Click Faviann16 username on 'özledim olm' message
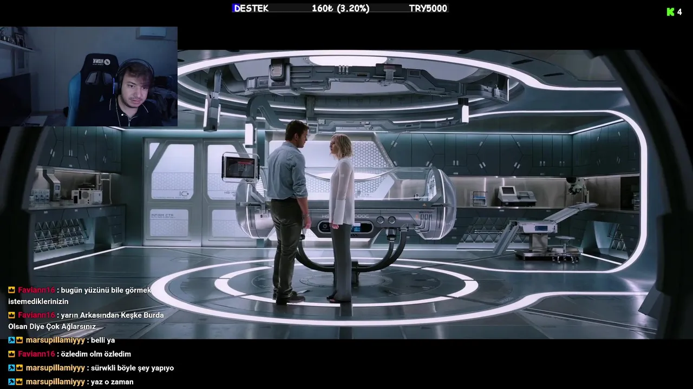 [x=36, y=354]
